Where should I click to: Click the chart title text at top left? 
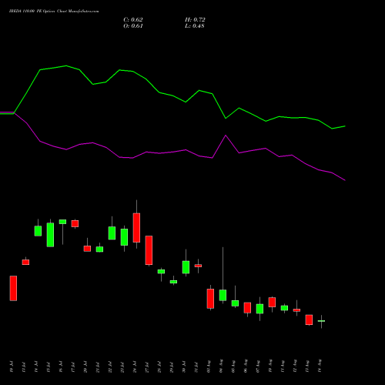(54, 12)
